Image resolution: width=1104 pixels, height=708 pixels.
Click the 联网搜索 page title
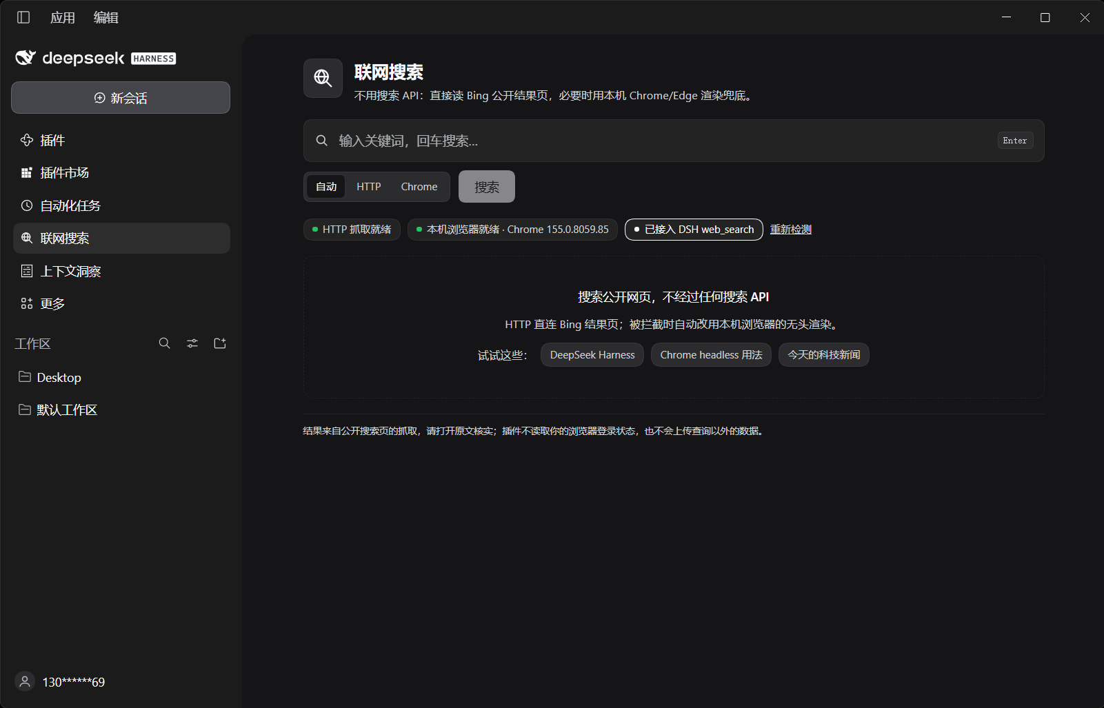389,72
